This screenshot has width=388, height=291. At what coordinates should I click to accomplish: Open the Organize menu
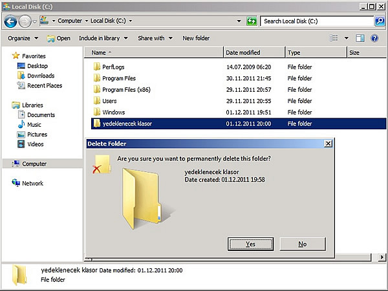(23, 38)
